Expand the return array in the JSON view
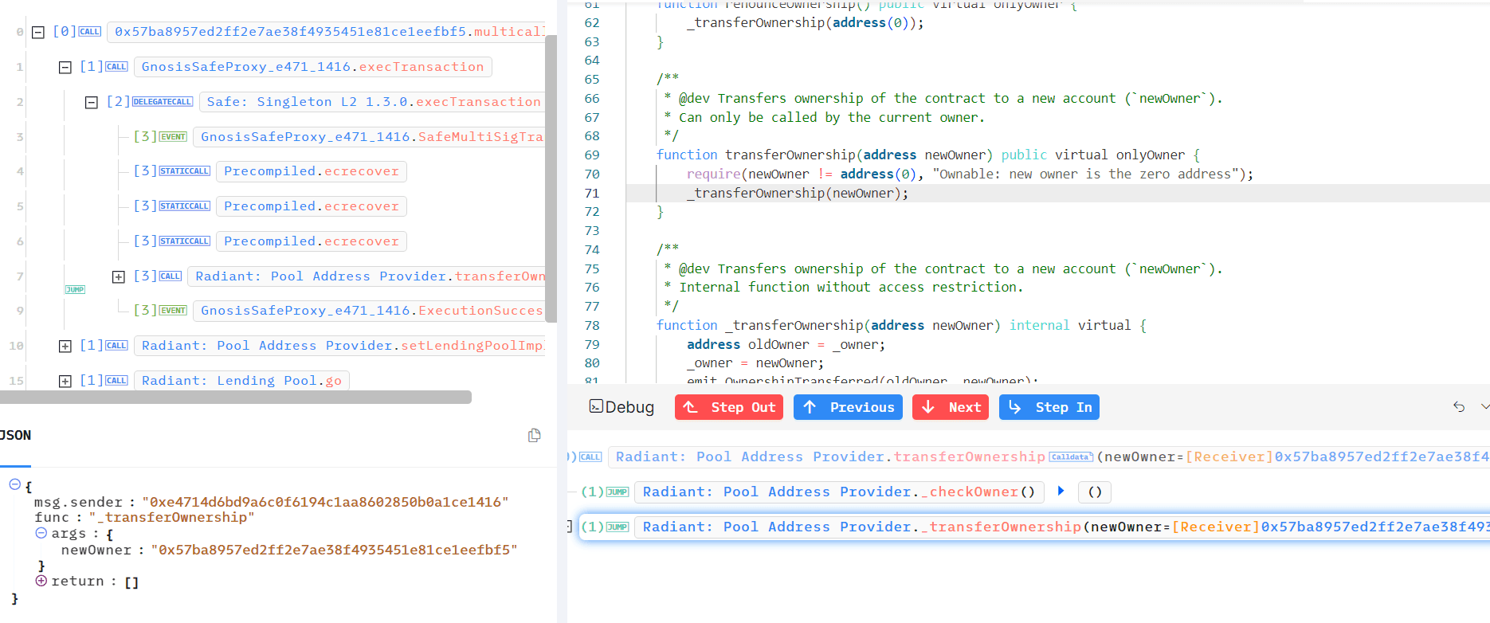1490x623 pixels. (41, 581)
